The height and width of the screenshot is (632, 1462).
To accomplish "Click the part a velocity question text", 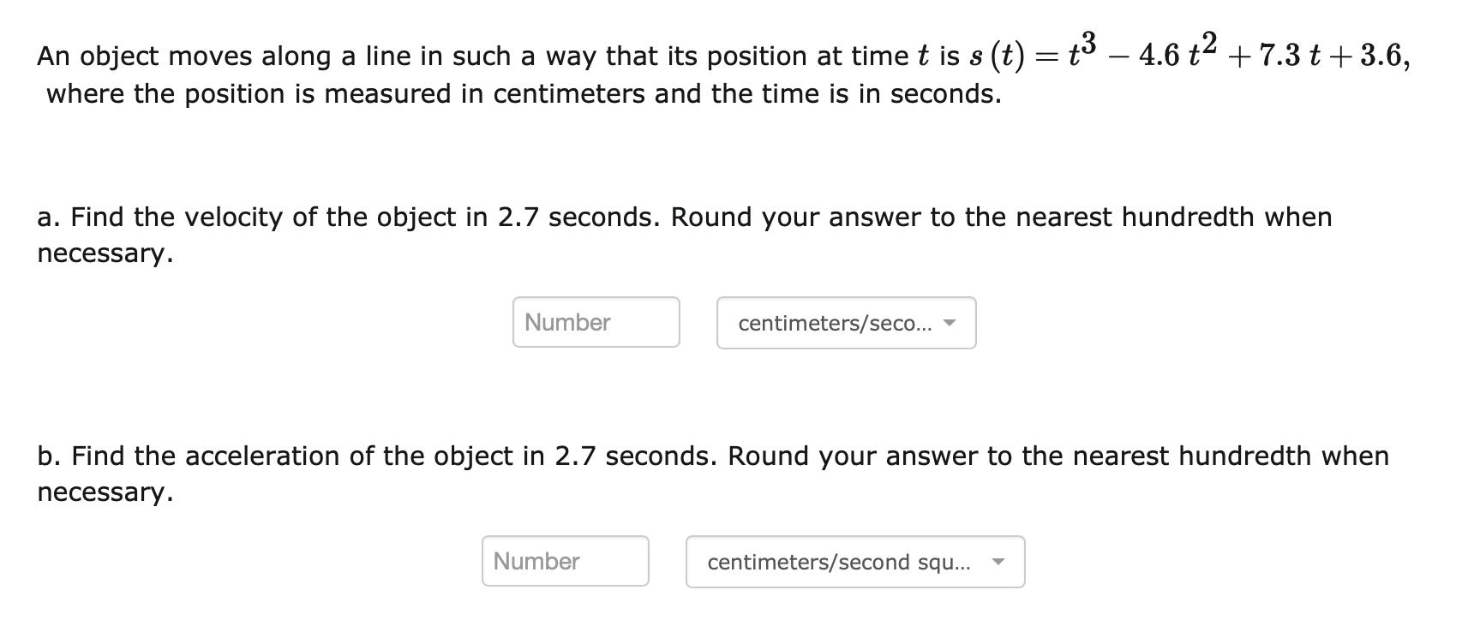I will (684, 236).
